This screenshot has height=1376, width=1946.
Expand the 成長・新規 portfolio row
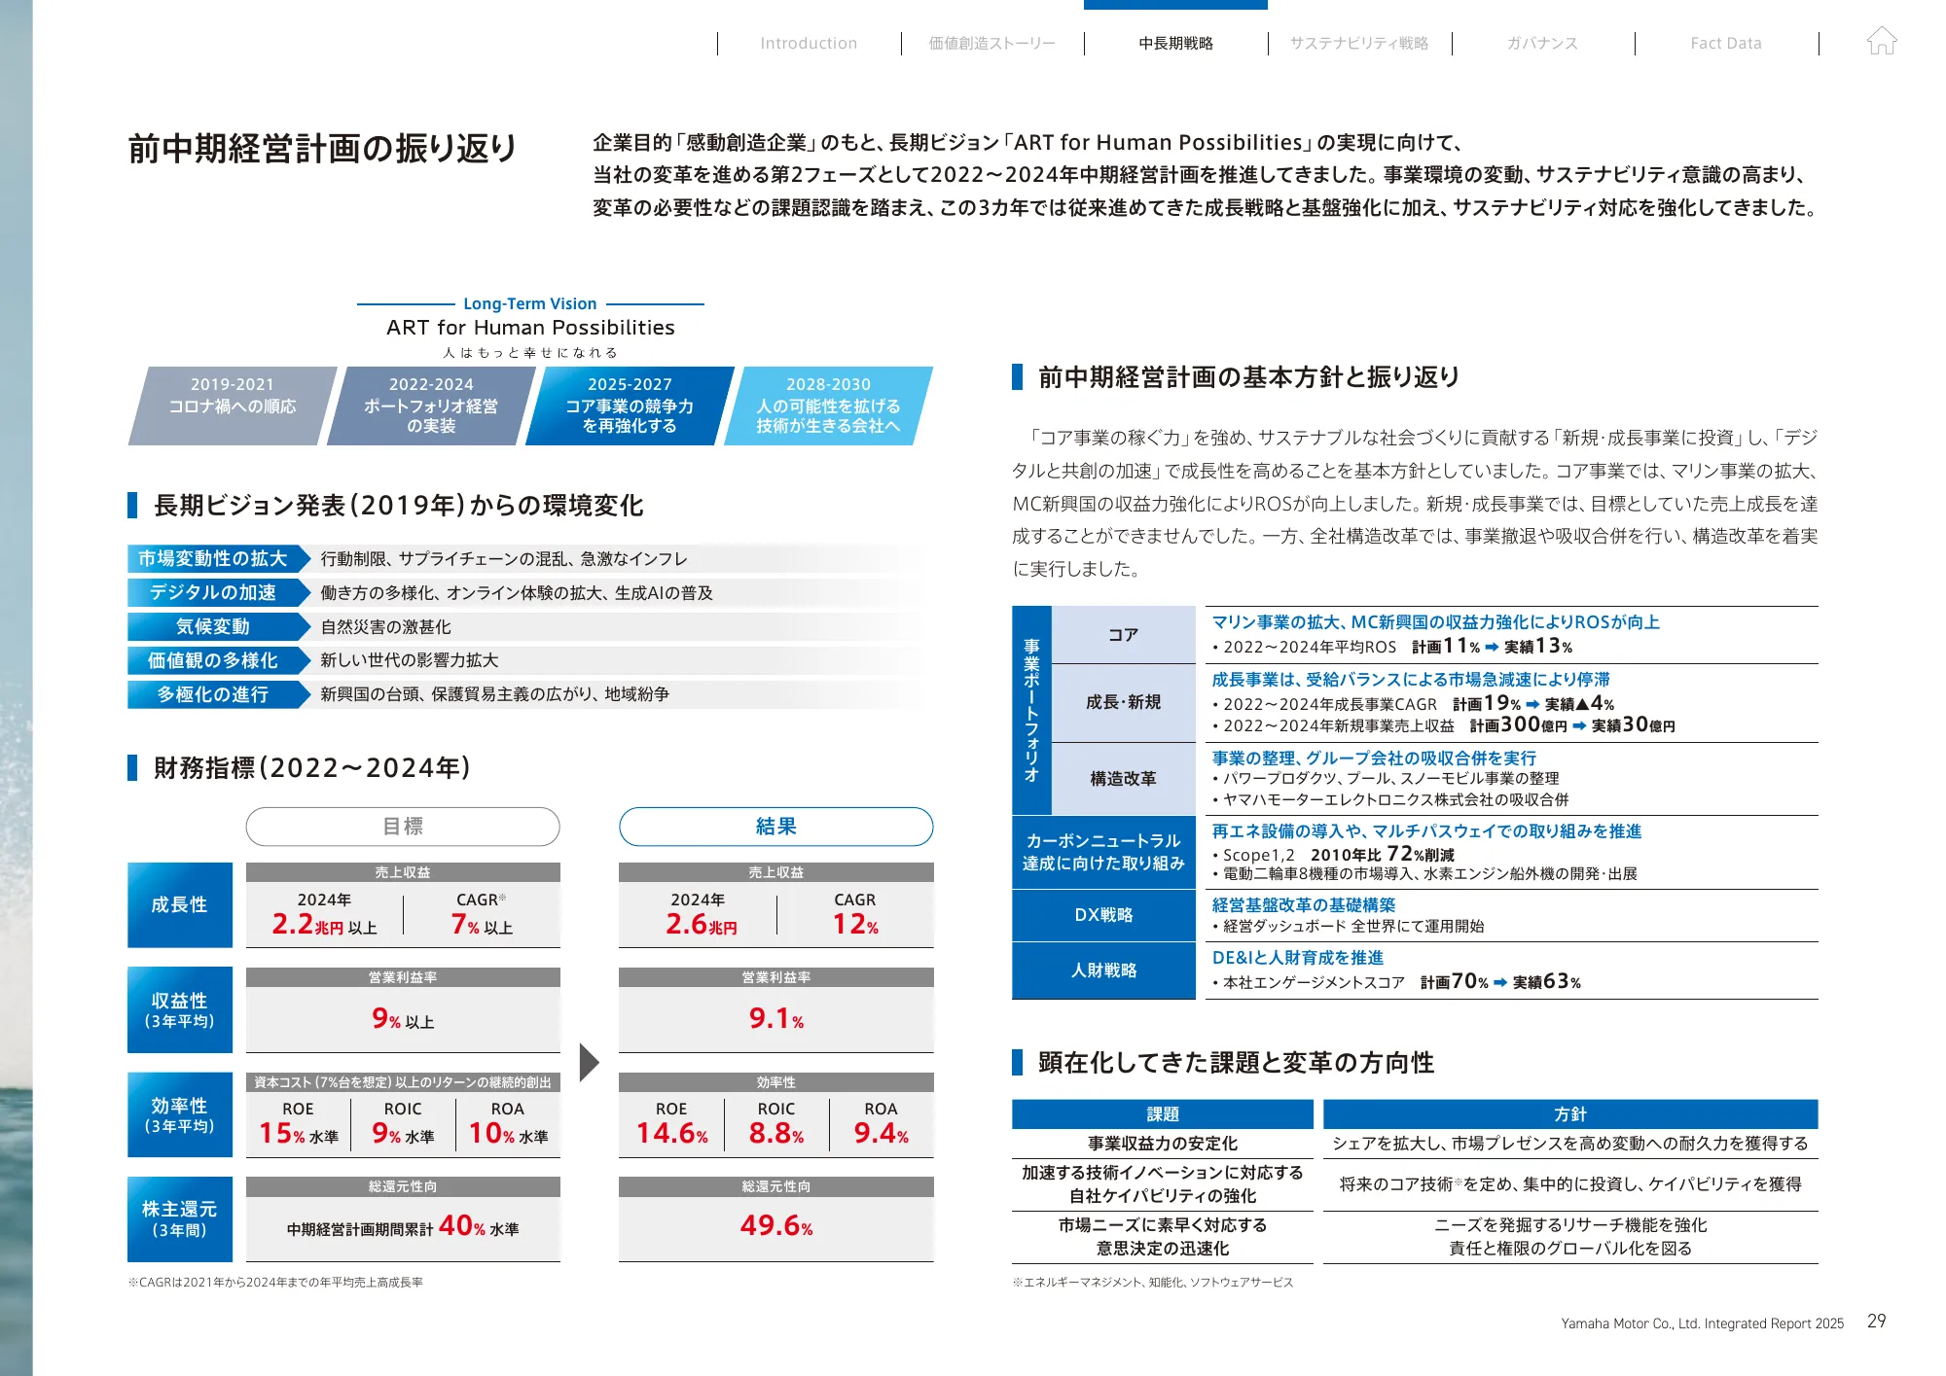coord(1124,701)
